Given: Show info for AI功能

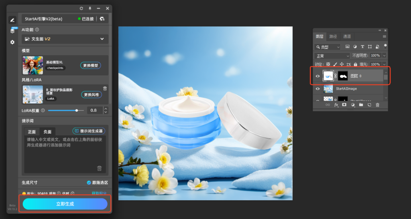Looking at the screenshot, I should 37,30.
